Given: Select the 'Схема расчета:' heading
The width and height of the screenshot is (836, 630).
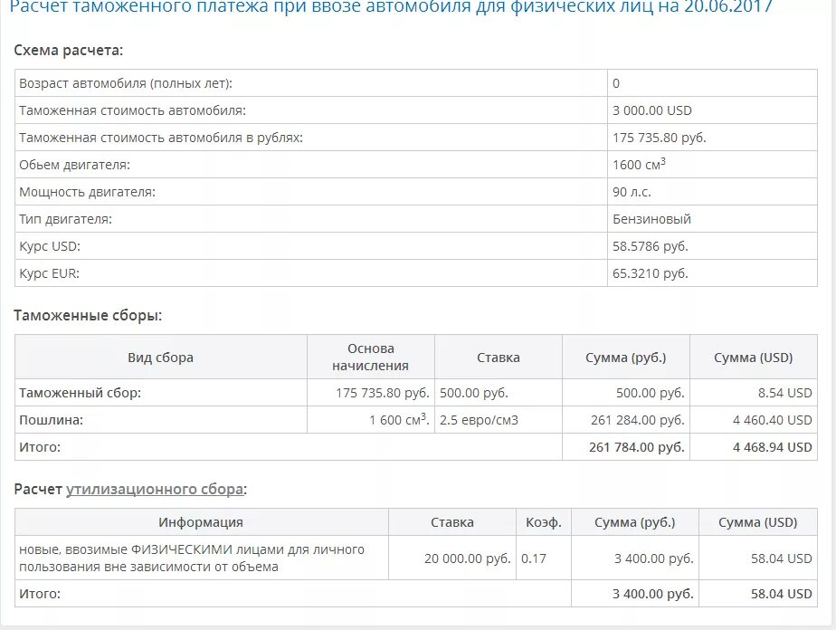Looking at the screenshot, I should coord(68,50).
